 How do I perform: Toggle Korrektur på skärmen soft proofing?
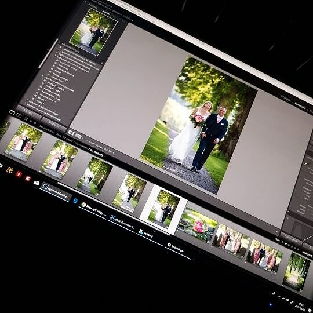click(x=101, y=147)
